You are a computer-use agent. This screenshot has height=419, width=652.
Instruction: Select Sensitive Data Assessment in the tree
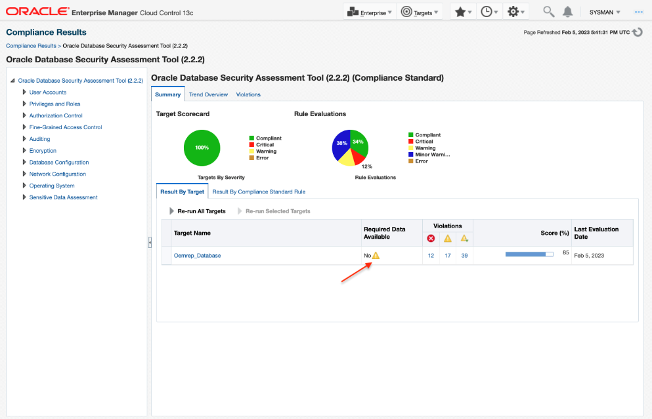tap(63, 197)
